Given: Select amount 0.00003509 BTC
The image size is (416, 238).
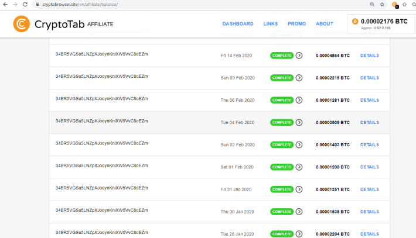Looking at the screenshot, I should click(x=333, y=123).
